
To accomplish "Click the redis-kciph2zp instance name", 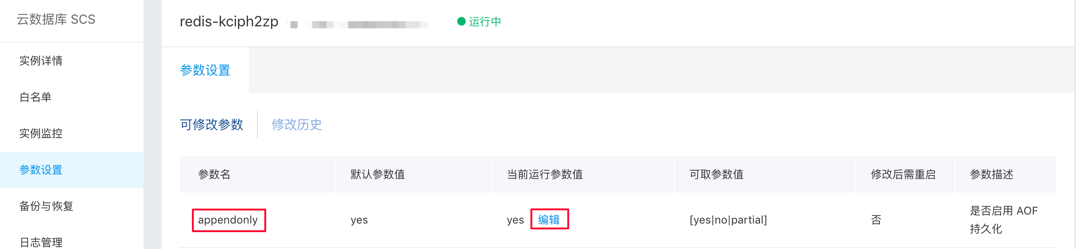I will tap(229, 21).
